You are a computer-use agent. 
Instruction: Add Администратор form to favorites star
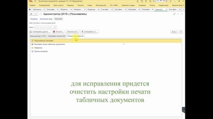[41, 14]
